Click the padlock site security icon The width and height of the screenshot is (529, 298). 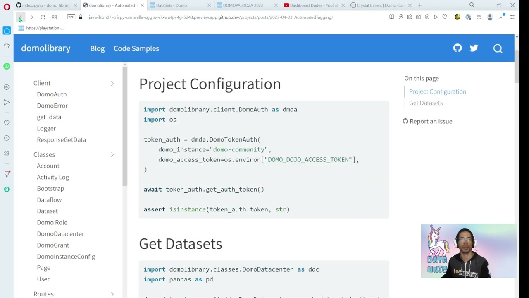coord(81,17)
